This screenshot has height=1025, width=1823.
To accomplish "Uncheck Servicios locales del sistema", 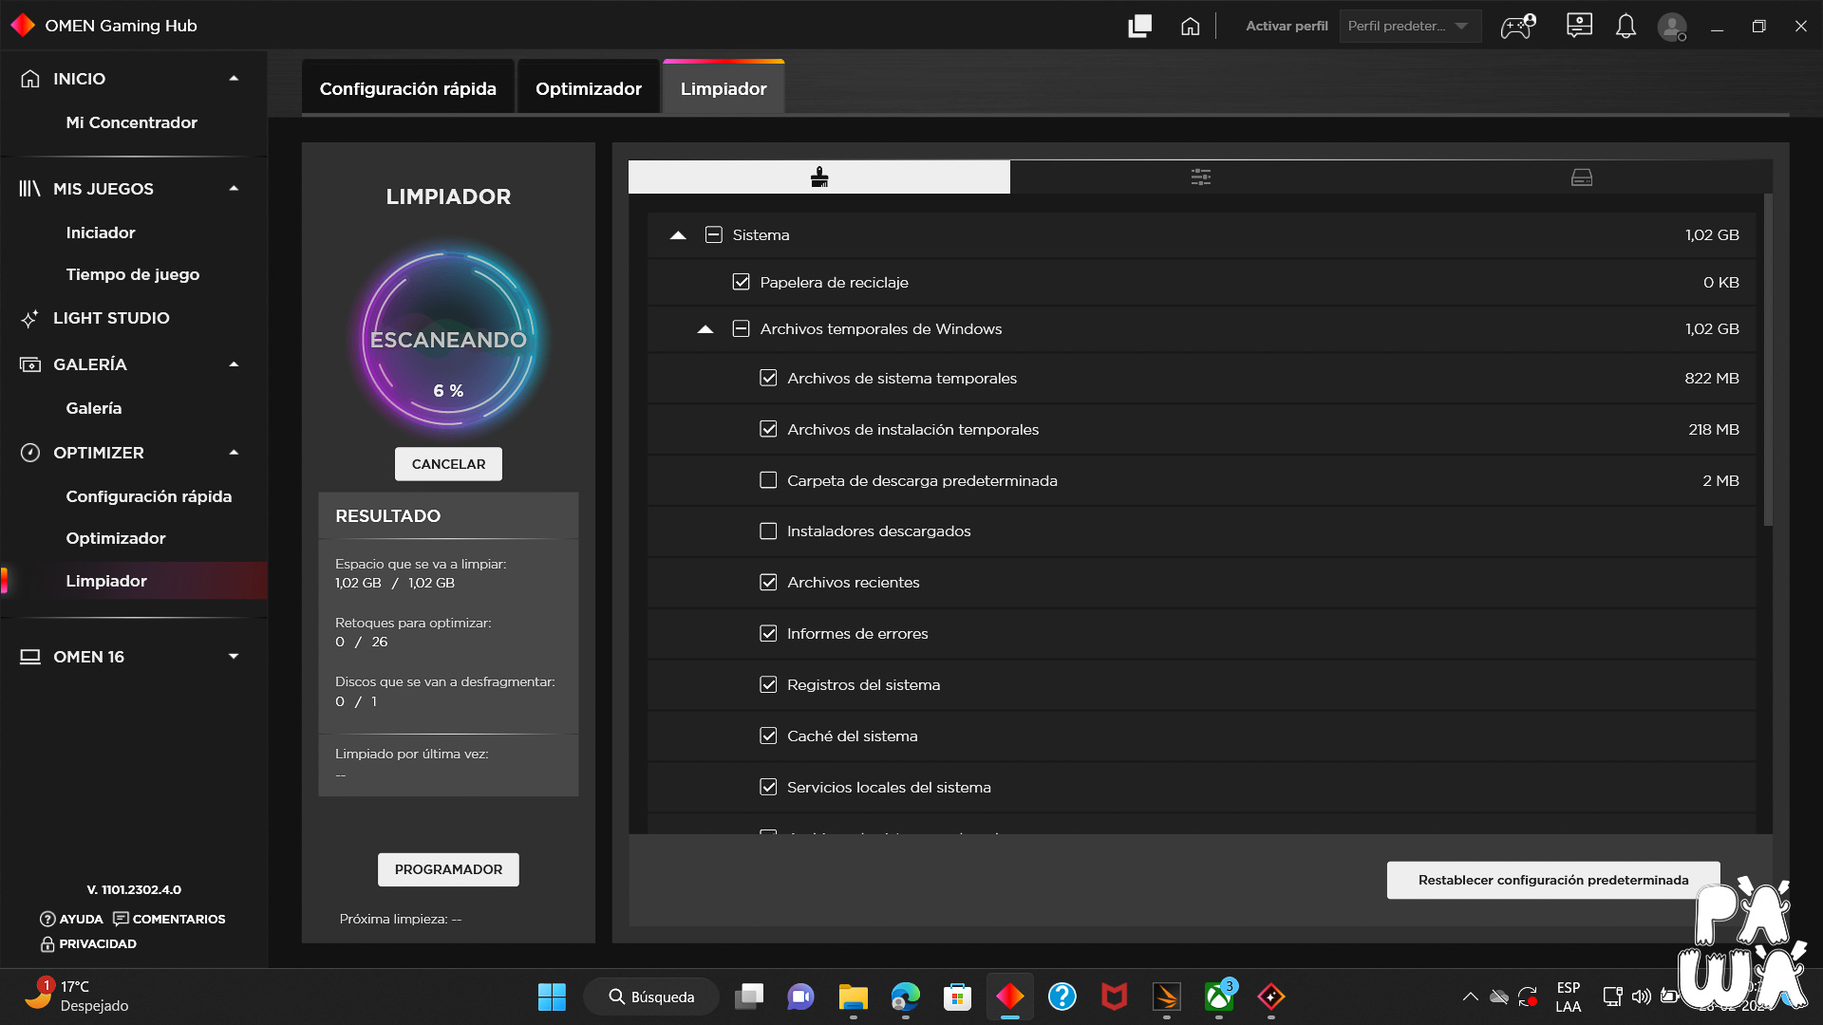I will point(769,787).
